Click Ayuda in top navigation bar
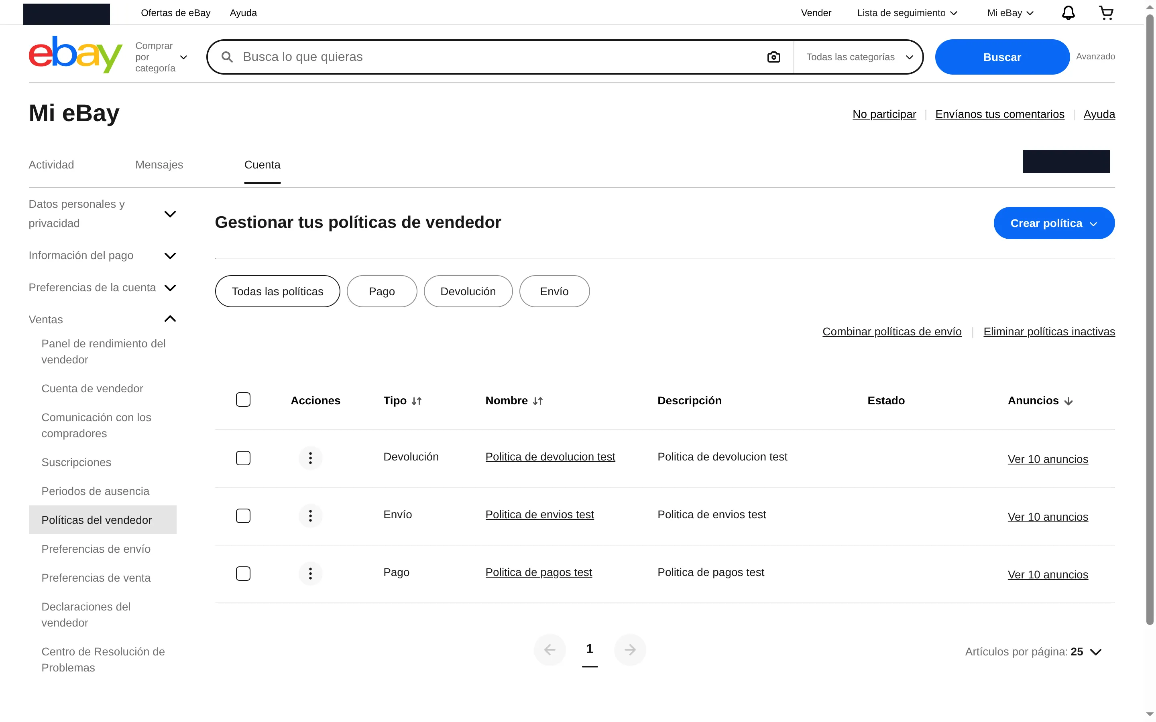The width and height of the screenshot is (1156, 722). click(x=243, y=13)
